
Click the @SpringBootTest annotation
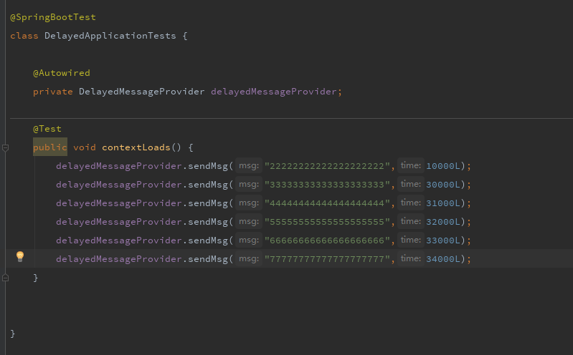click(53, 17)
